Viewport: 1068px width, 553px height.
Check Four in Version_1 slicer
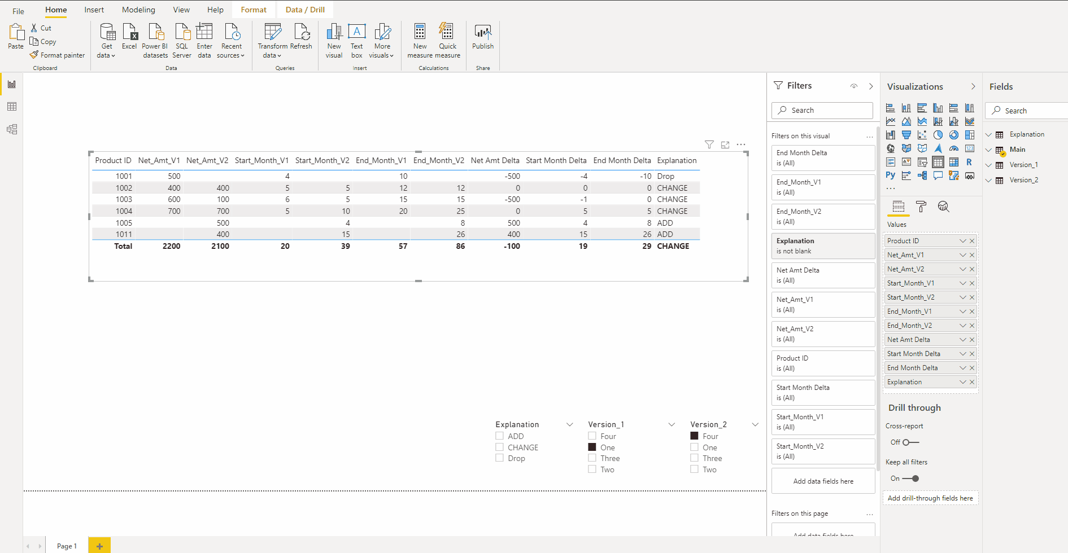pos(592,436)
